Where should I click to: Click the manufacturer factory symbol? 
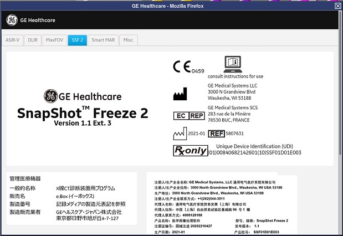180,94
